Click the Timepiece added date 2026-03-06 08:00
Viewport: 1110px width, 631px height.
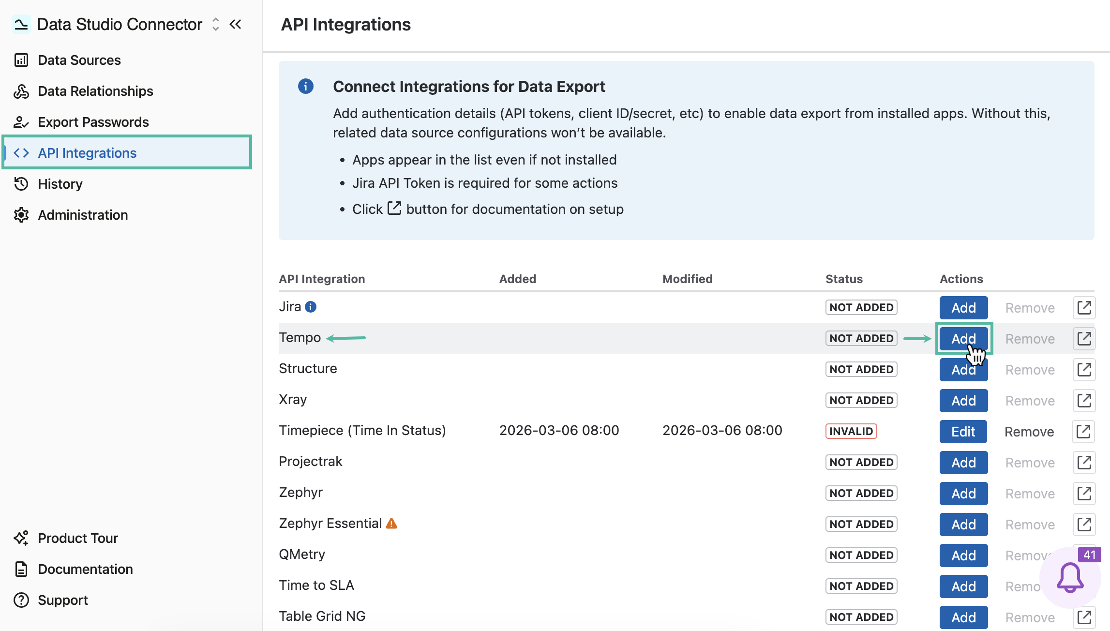559,430
